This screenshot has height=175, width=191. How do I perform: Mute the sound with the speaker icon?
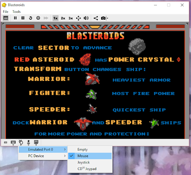[x=86, y=18]
